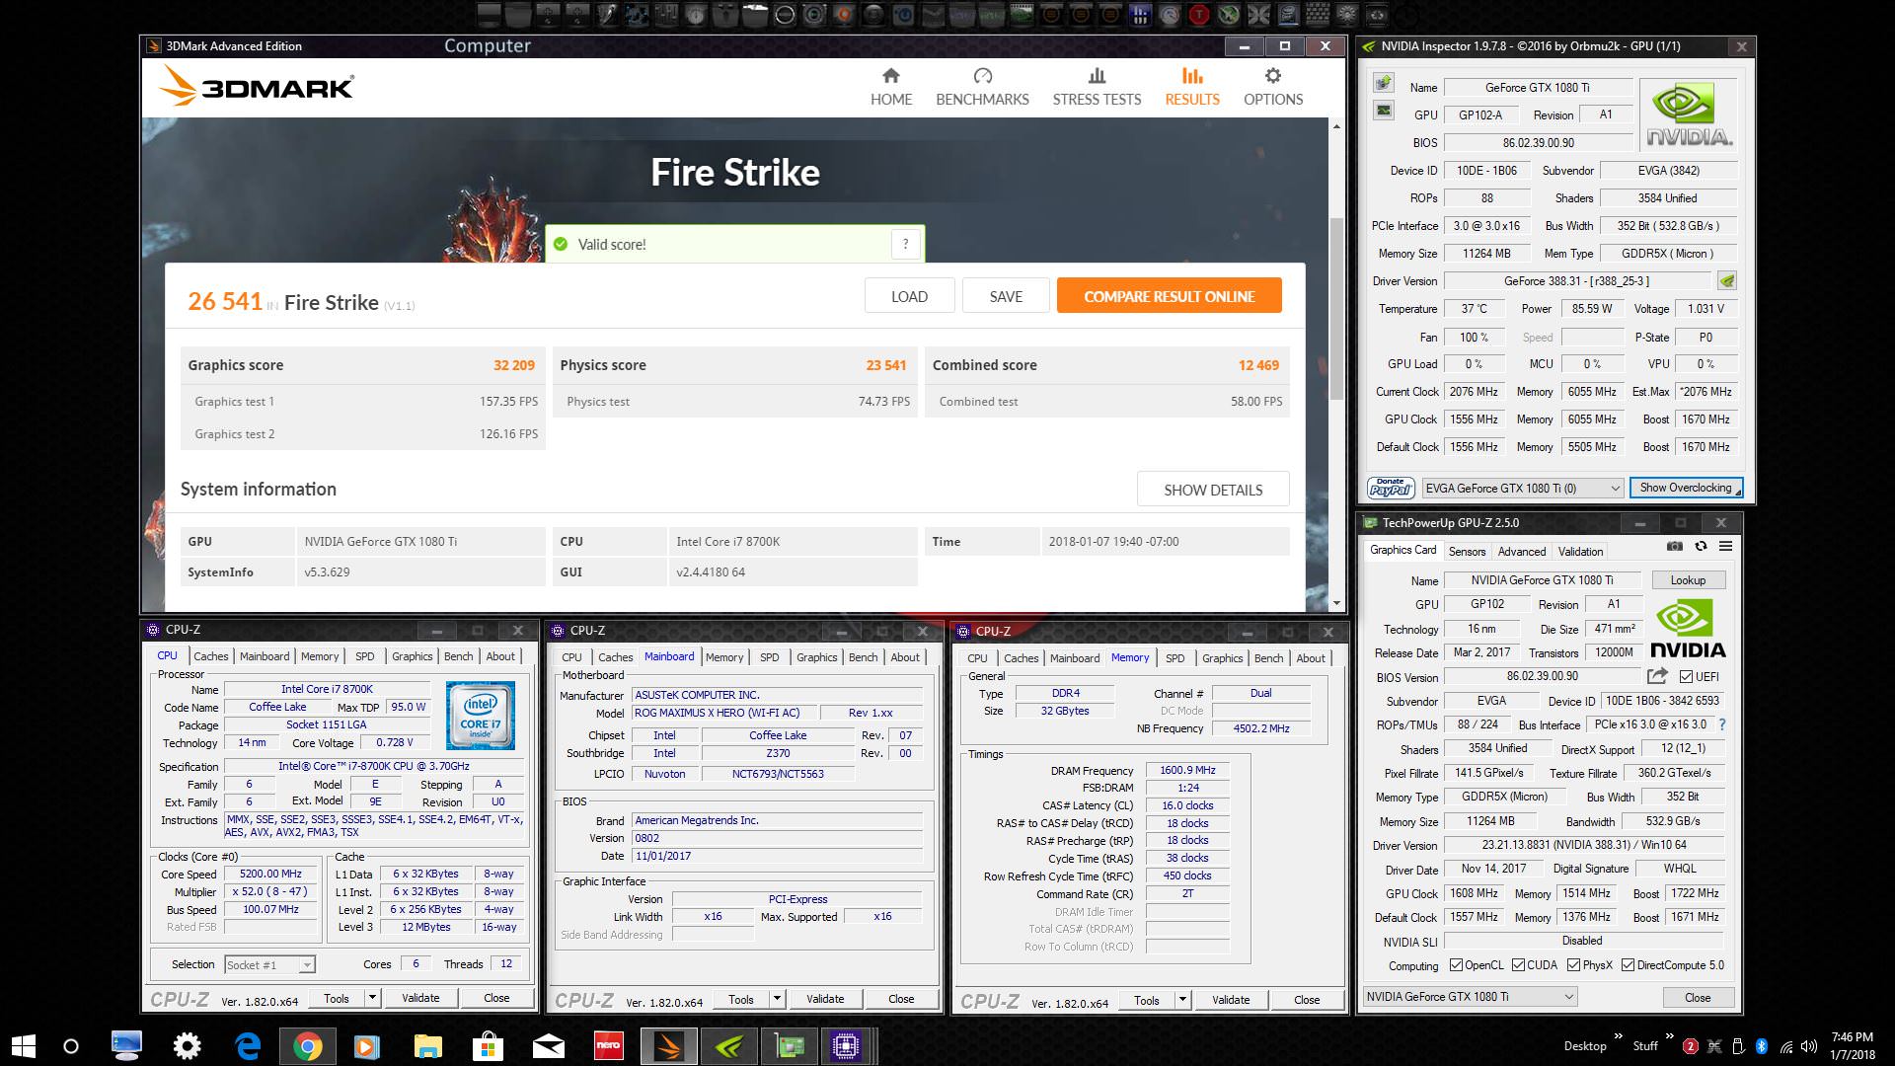This screenshot has height=1066, width=1895.
Task: Click the BIOS export share icon in GPU-Z
Action: point(1657,676)
